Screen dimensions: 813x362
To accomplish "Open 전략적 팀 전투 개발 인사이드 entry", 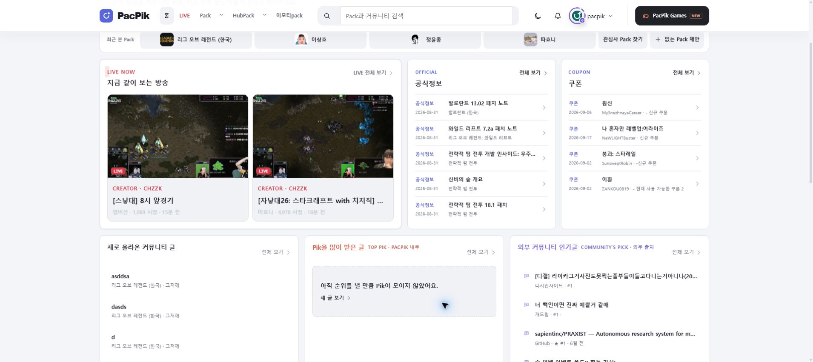I will pos(481,158).
